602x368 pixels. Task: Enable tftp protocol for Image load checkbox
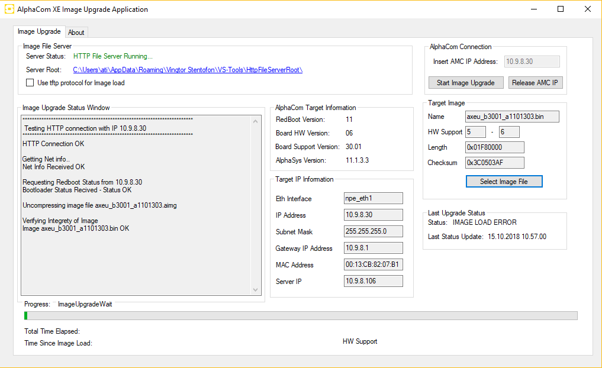point(30,83)
